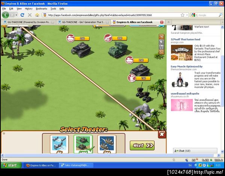Screen dimensions: 225x176
Task: Click page vertical scrollbar up arrow
Action: coord(222,27)
